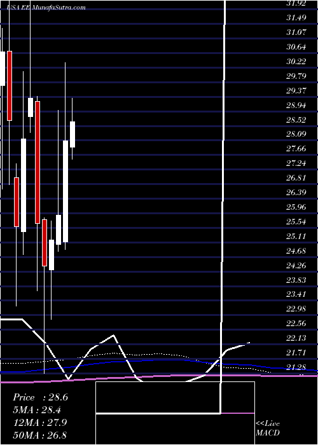This screenshot has height=445, width=318.
Task: Select the 30.64 price axis label
Action: point(296,47)
